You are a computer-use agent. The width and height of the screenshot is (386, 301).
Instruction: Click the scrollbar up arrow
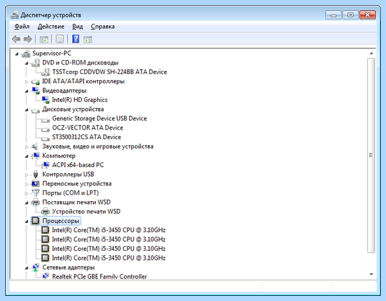pyautogui.click(x=371, y=53)
